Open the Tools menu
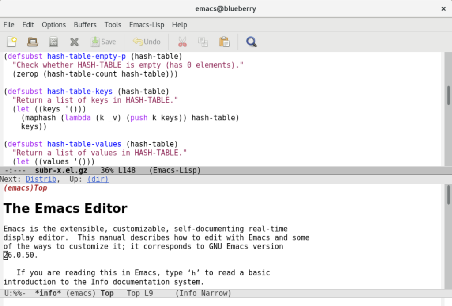This screenshot has width=452, height=306. point(113,25)
